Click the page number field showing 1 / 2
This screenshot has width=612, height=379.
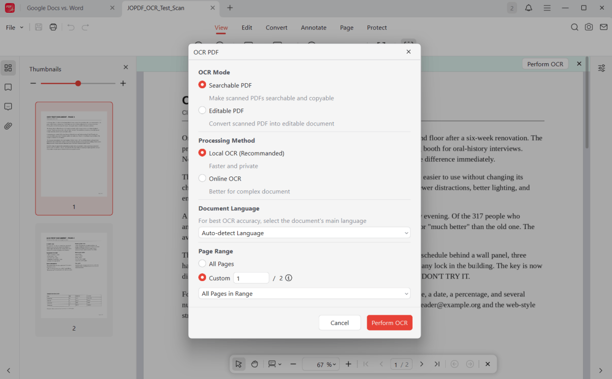pyautogui.click(x=401, y=364)
